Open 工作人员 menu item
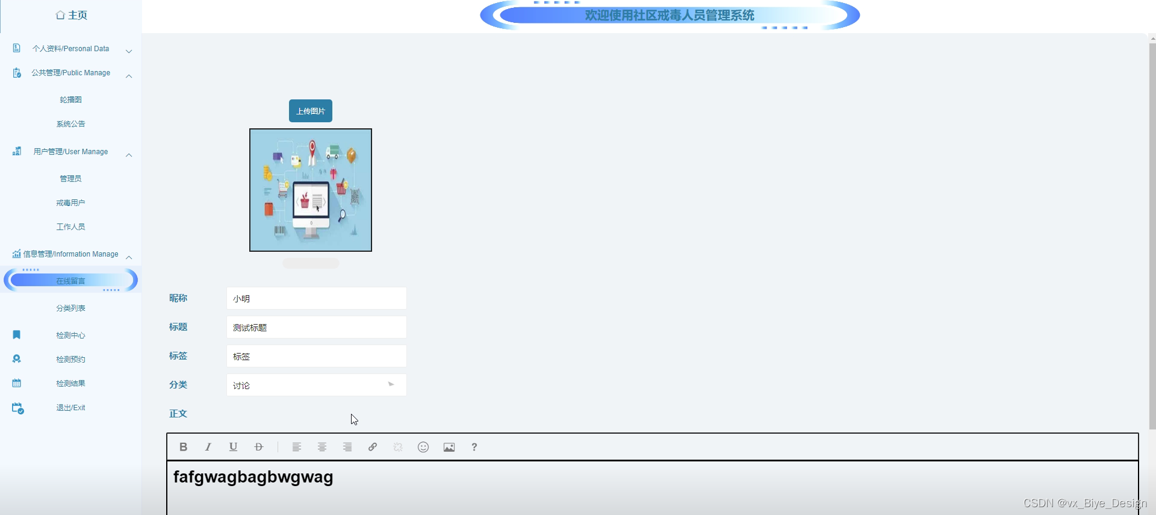This screenshot has width=1156, height=515. pos(70,227)
